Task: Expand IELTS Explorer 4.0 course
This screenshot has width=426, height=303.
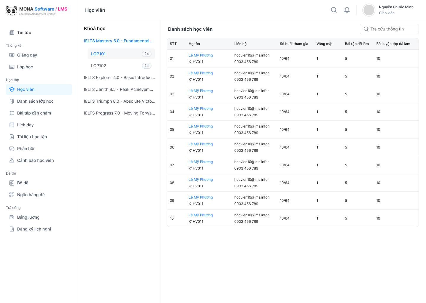Action: [x=120, y=78]
